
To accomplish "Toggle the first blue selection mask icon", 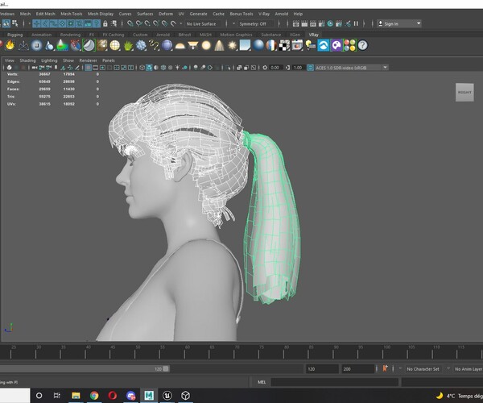I will [x=37, y=23].
